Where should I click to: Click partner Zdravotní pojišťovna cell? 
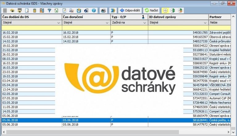coord(220,32)
